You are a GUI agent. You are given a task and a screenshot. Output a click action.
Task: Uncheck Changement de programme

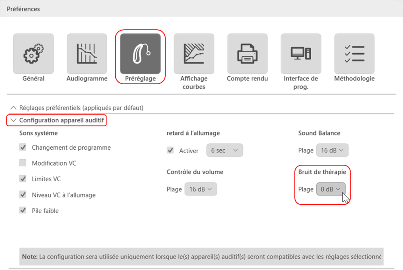pyautogui.click(x=23, y=147)
